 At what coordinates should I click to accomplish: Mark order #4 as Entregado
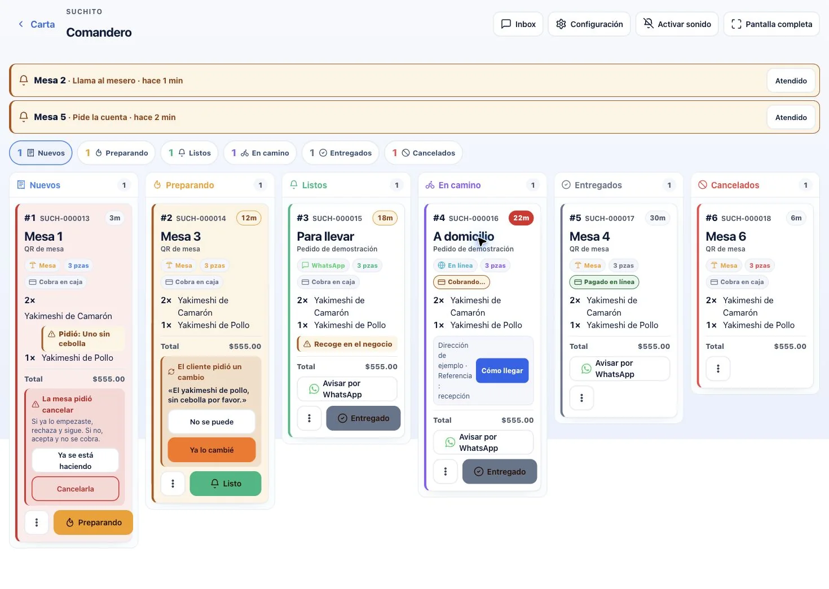pyautogui.click(x=500, y=472)
